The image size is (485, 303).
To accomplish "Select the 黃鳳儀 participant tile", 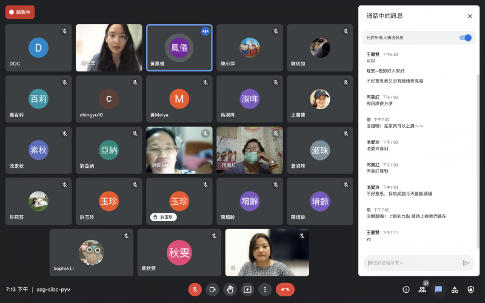I will click(x=179, y=48).
